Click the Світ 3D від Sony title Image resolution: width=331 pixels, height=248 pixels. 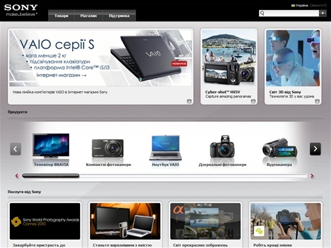285,92
